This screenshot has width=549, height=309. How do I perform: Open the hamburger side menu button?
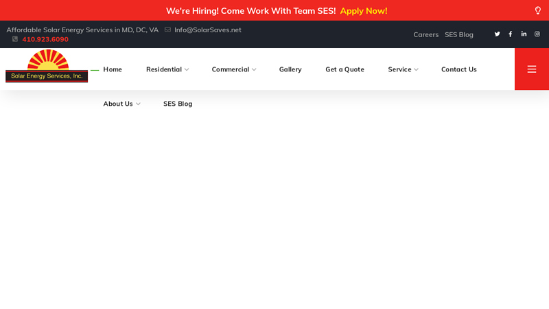pyautogui.click(x=531, y=69)
